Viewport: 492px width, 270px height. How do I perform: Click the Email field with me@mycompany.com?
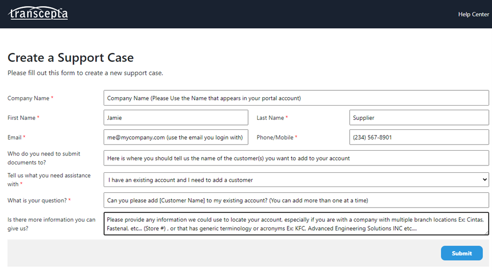point(176,137)
